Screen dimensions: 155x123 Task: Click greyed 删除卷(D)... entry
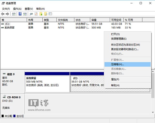tap(128, 73)
